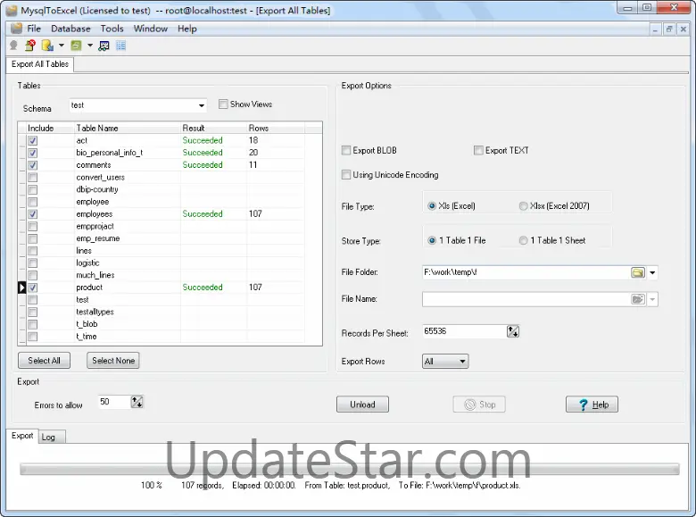Open the Database menu

pyautogui.click(x=70, y=29)
